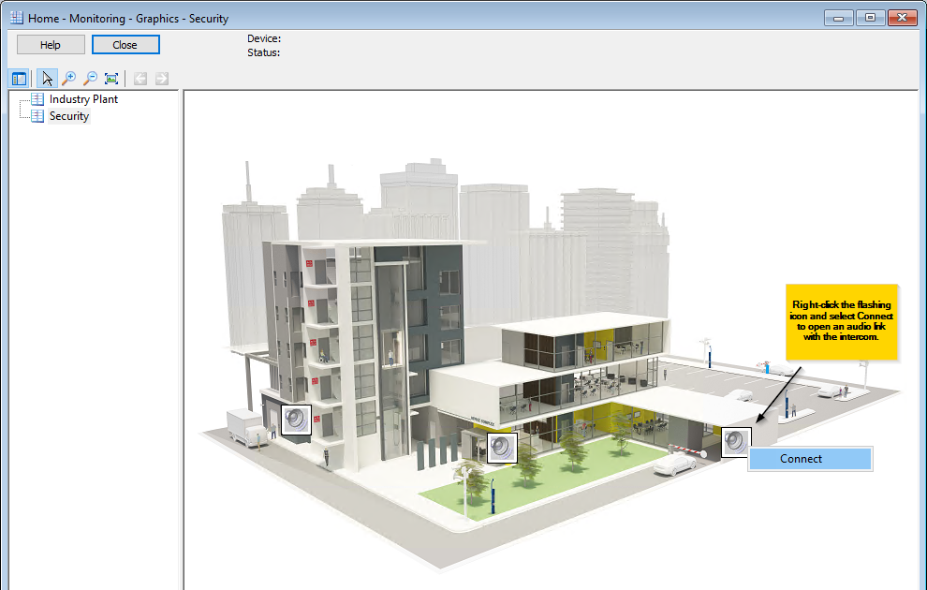Click the intercom icon near the courtyard lawn
Viewport: 927px width, 590px height.
point(502,447)
